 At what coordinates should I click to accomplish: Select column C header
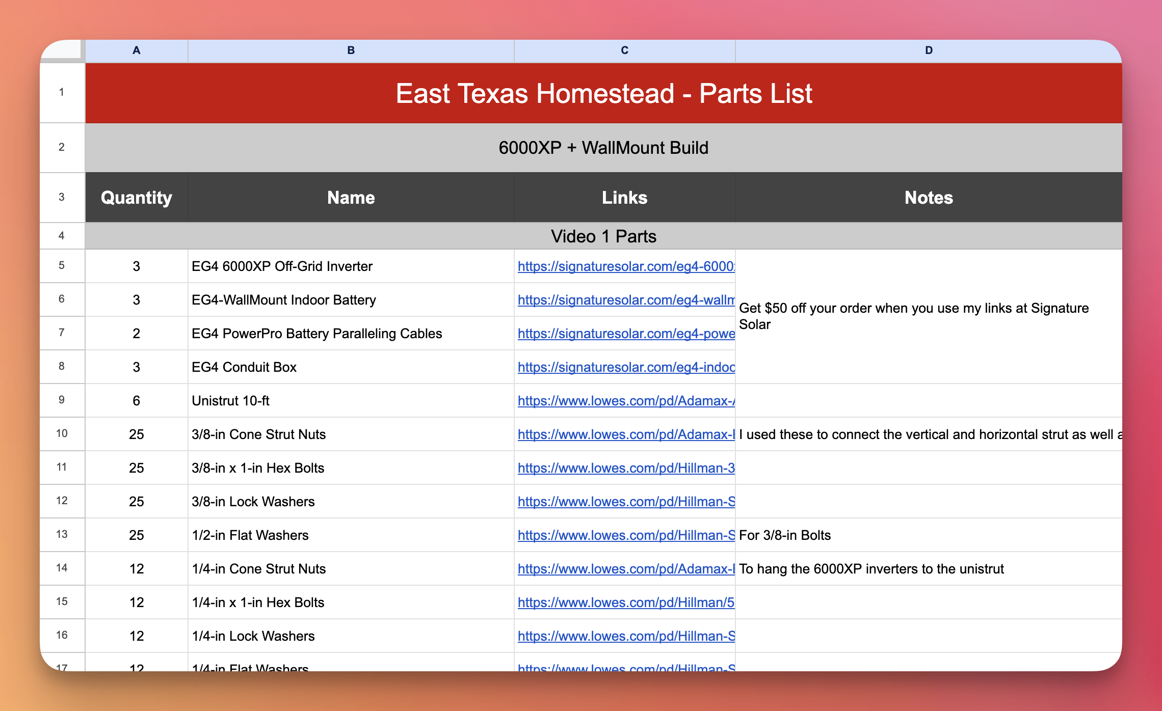pos(625,50)
